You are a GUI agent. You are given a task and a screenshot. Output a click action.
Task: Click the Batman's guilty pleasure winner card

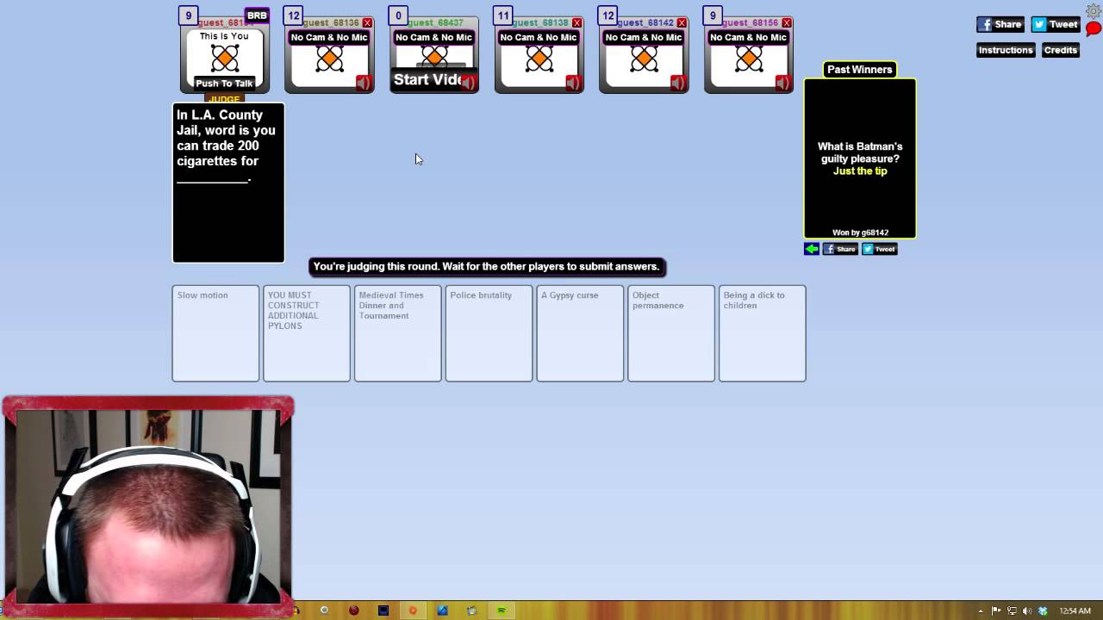tap(860, 158)
